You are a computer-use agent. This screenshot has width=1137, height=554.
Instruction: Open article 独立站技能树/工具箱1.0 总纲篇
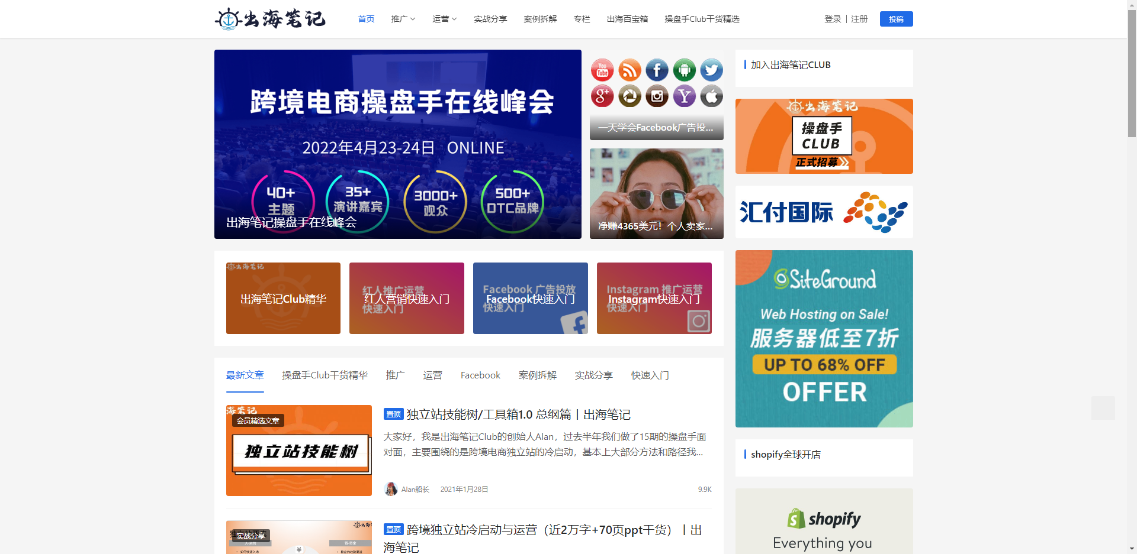pyautogui.click(x=519, y=414)
